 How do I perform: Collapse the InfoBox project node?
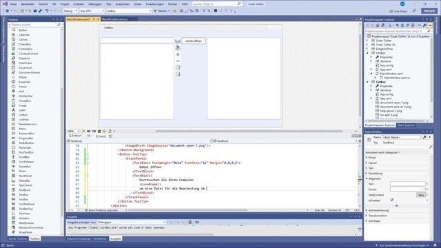[367, 53]
